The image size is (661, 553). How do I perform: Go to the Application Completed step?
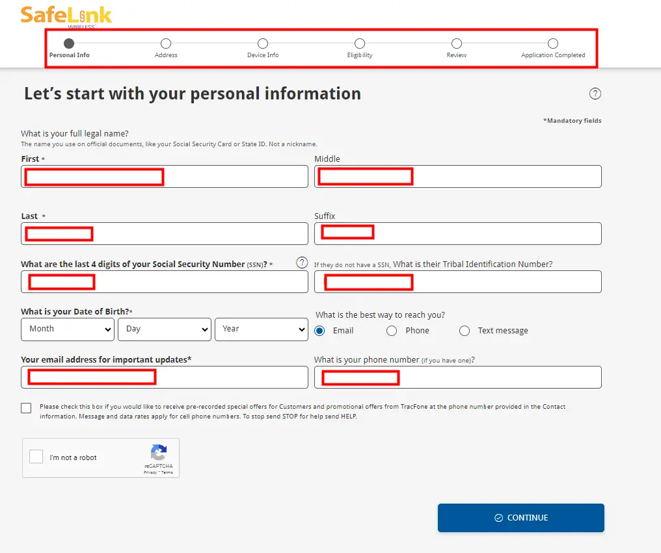(553, 48)
